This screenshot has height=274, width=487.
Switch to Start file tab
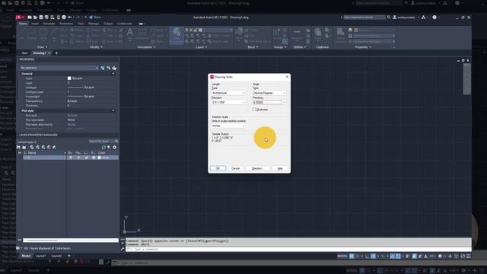[24, 53]
